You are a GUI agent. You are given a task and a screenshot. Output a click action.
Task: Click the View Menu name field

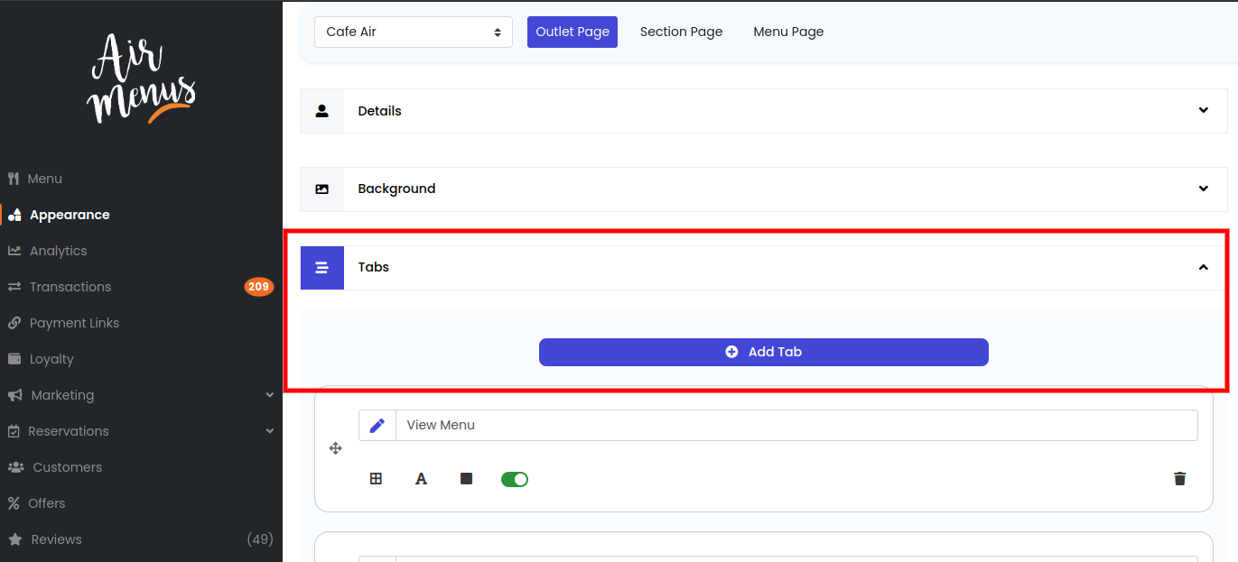[796, 425]
